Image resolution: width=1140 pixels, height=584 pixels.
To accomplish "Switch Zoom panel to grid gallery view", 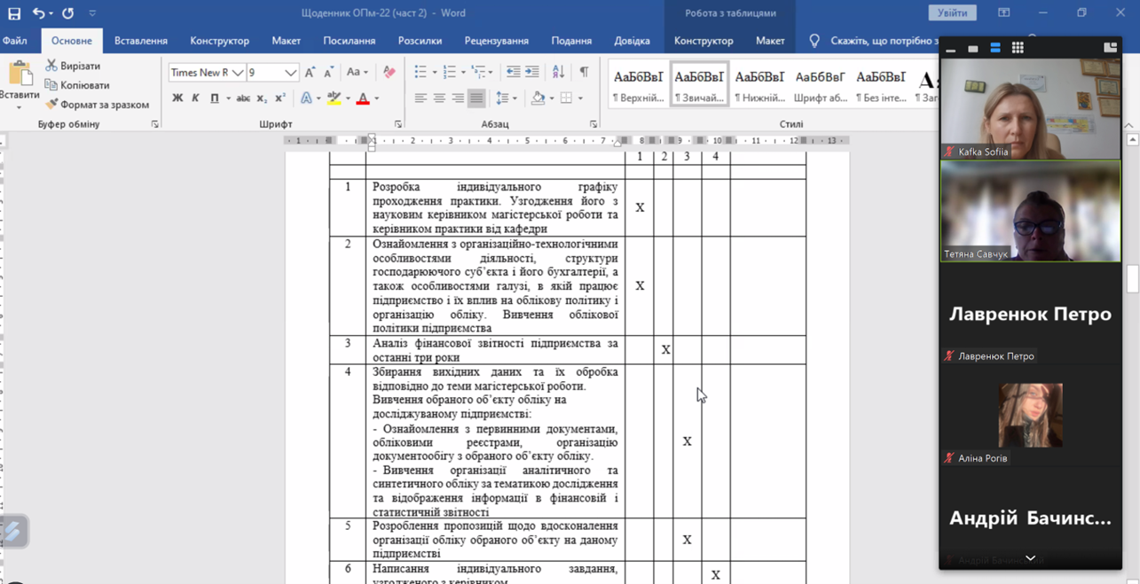I will point(1018,48).
